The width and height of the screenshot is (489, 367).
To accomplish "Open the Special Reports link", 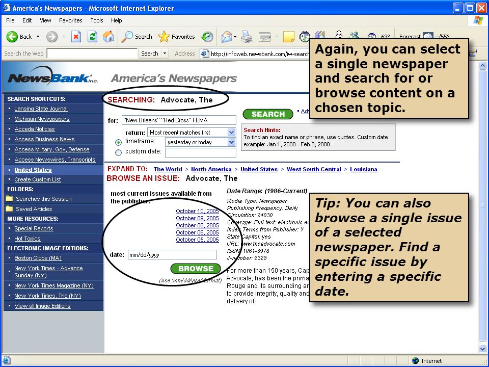I will 34,228.
